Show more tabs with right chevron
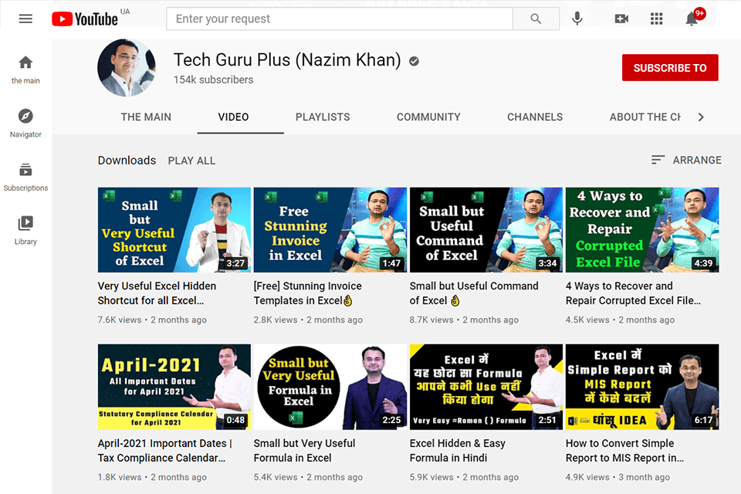This screenshot has width=741, height=494. tap(701, 117)
